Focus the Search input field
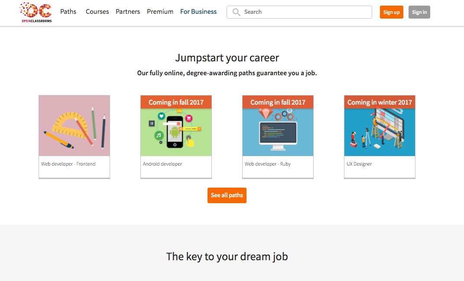The image size is (464, 281). [x=299, y=12]
